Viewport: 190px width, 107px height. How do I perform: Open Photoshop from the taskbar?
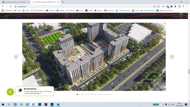click(40, 104)
